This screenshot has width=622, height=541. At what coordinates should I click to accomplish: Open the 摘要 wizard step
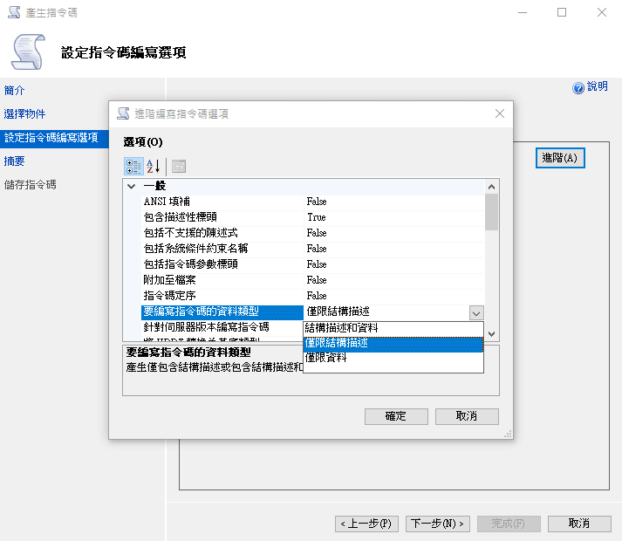pos(15,161)
